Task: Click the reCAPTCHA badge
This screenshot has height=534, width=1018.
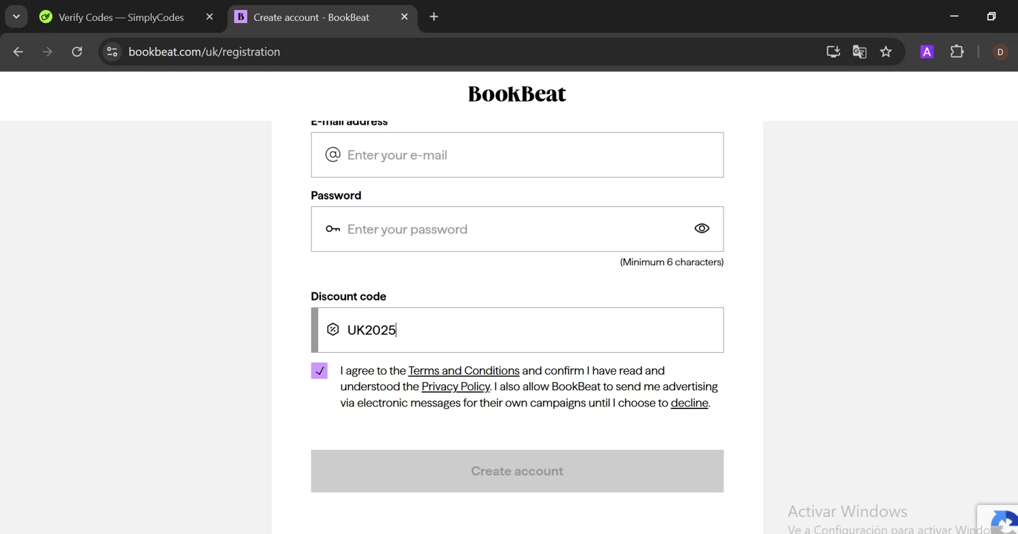Action: point(998,519)
